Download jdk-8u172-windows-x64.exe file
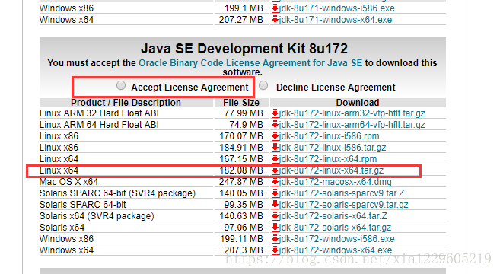Image resolution: width=500 pixels, height=274 pixels. click(x=336, y=250)
